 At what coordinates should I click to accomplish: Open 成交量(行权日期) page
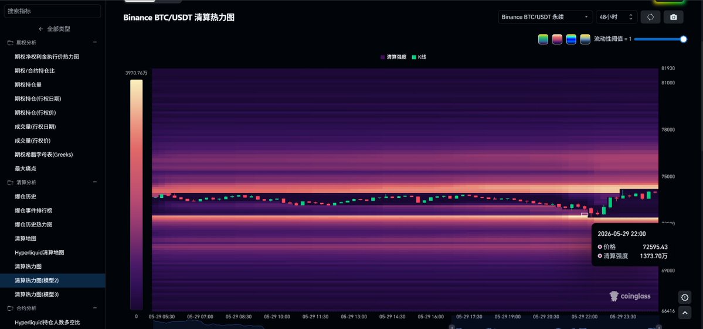click(x=35, y=126)
